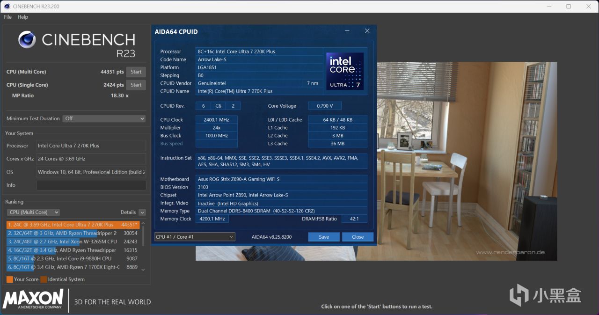Click the Multiplier 24x value
The height and width of the screenshot is (315, 599).
click(216, 128)
